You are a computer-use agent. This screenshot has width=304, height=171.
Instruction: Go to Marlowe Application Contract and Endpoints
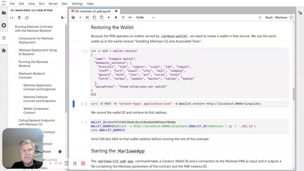(x=39, y=87)
